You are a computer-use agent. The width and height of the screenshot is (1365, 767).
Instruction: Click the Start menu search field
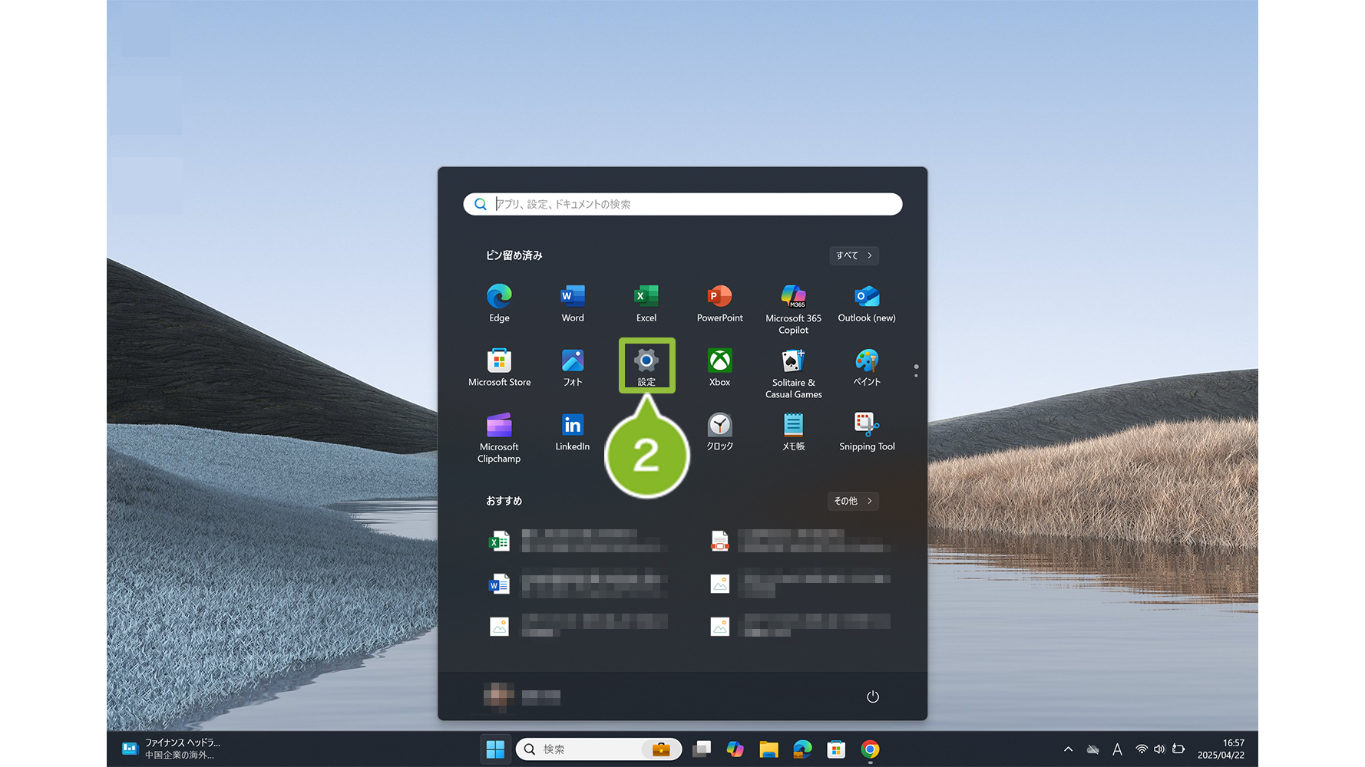click(682, 204)
